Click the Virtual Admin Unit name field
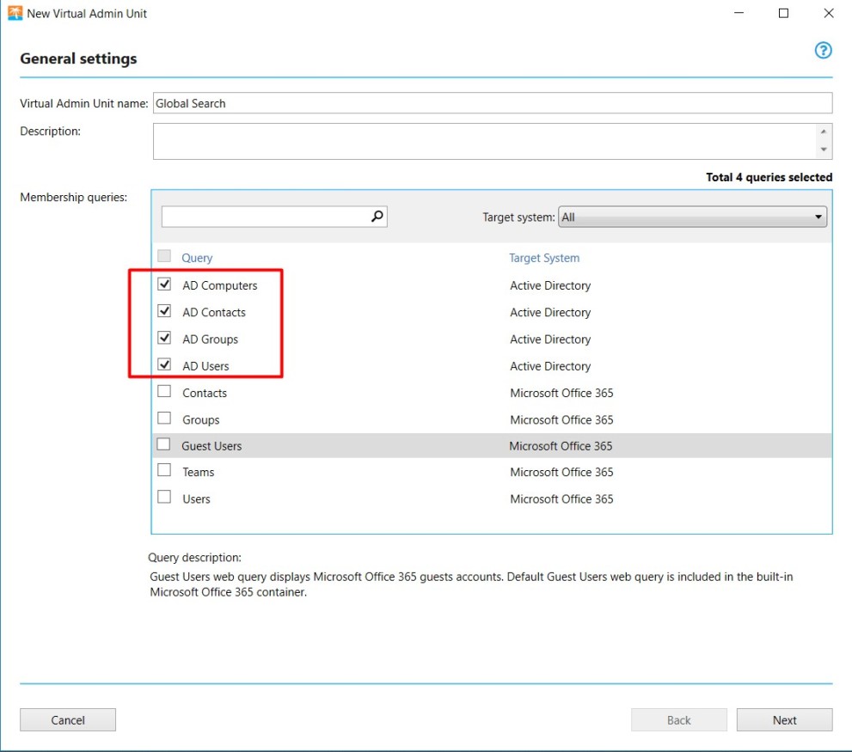The height and width of the screenshot is (752, 852). (x=493, y=103)
